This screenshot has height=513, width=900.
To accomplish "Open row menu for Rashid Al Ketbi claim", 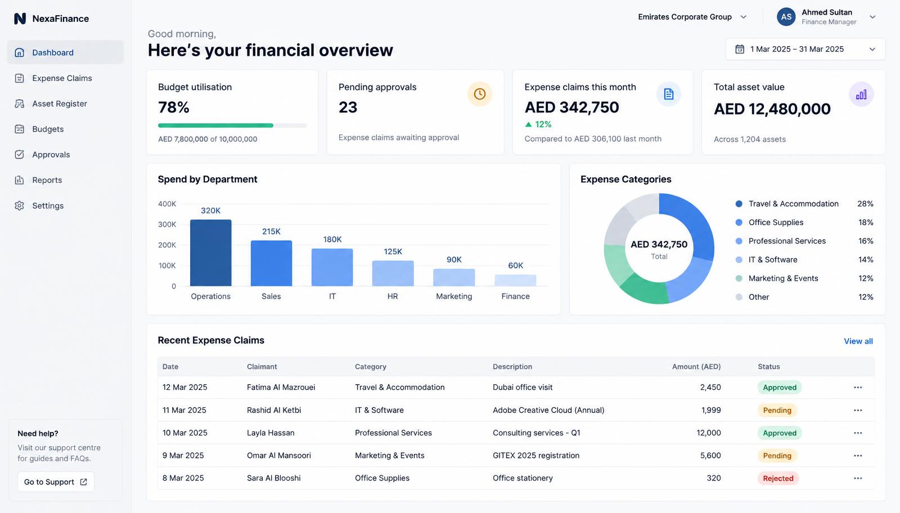I will click(x=858, y=410).
